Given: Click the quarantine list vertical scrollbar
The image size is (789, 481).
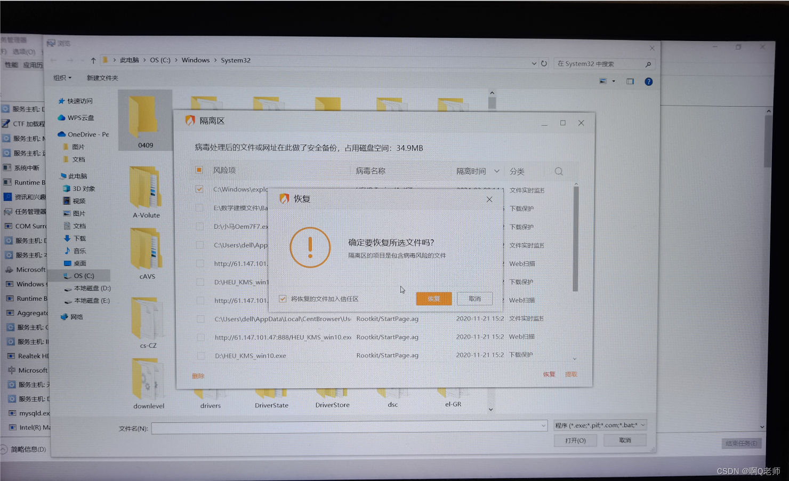Looking at the screenshot, I should tap(575, 238).
